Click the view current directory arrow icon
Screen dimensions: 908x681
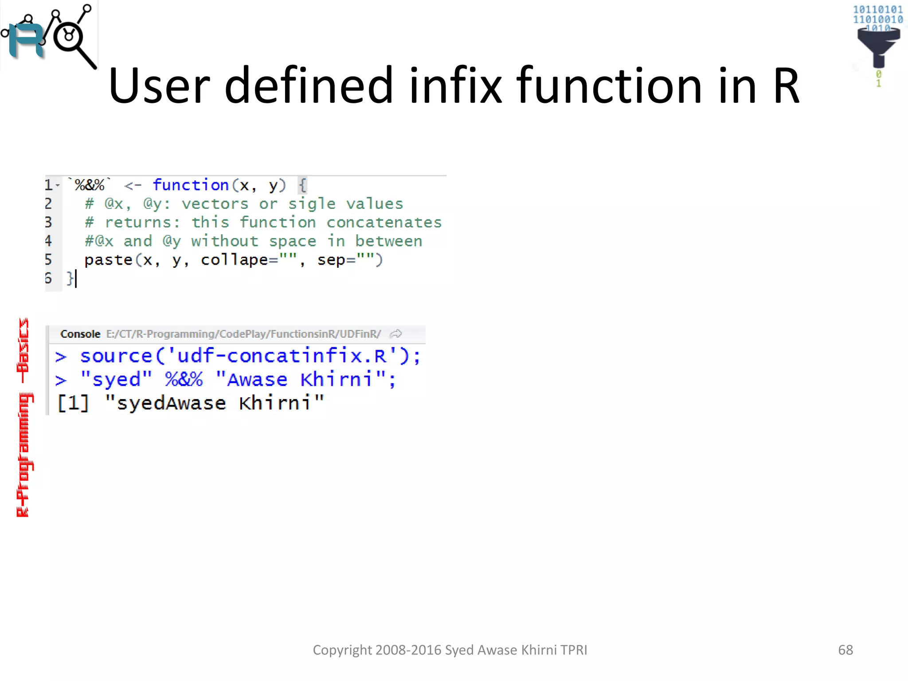(x=396, y=334)
